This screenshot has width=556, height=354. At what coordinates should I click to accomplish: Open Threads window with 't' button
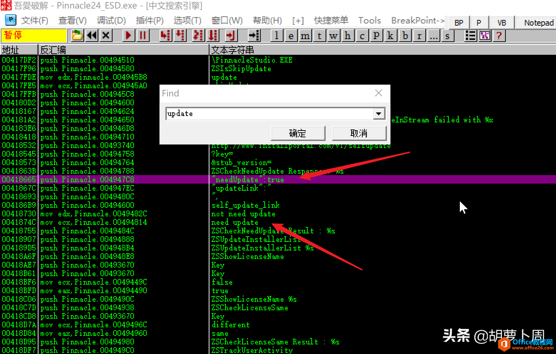coord(319,36)
